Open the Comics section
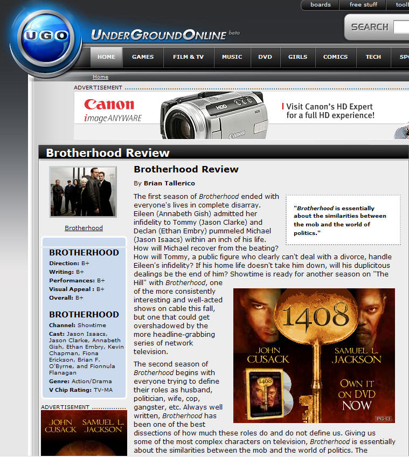The height and width of the screenshot is (457, 409). (x=336, y=57)
